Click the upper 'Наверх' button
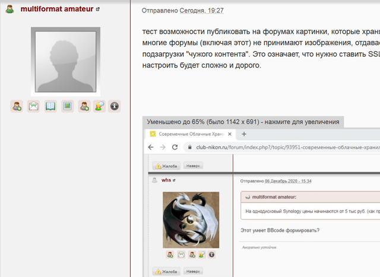This screenshot has width=380, height=277. tap(193, 166)
